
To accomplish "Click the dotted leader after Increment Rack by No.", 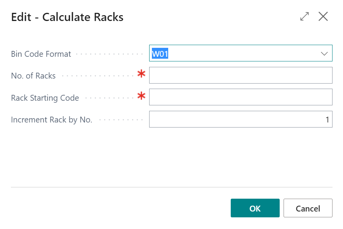I will [x=121, y=120].
